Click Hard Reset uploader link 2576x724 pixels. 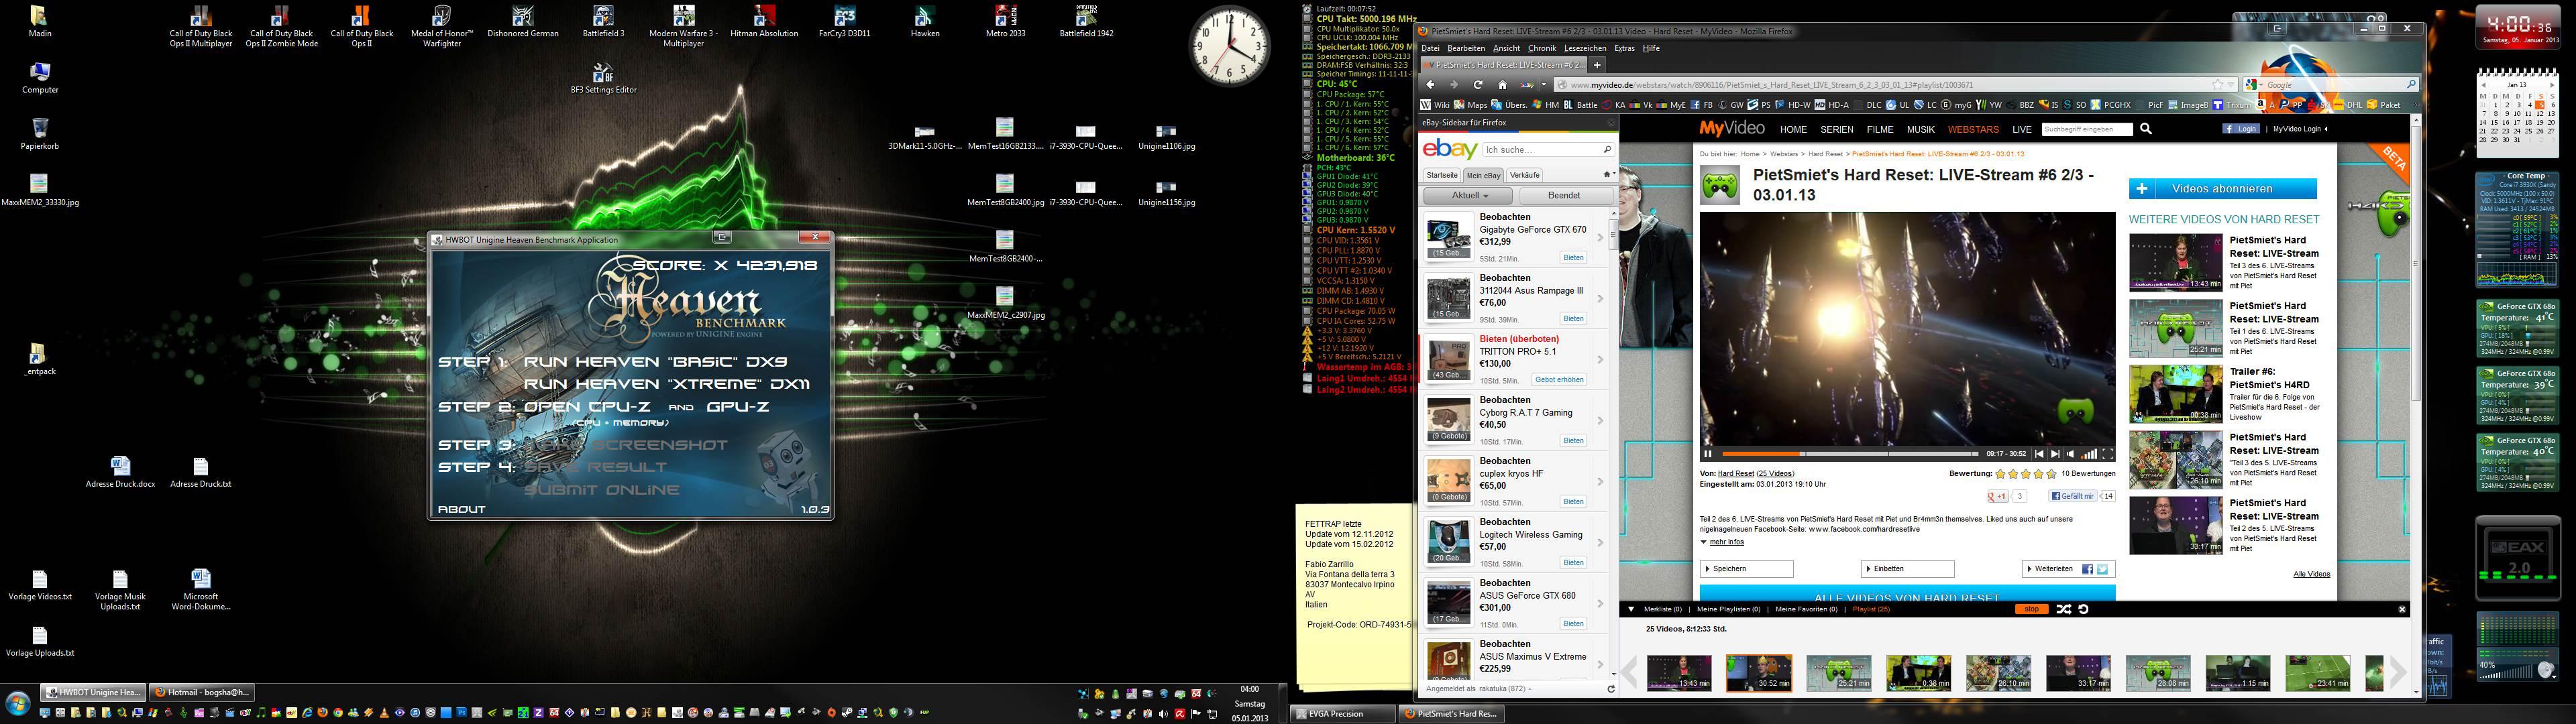(1735, 473)
